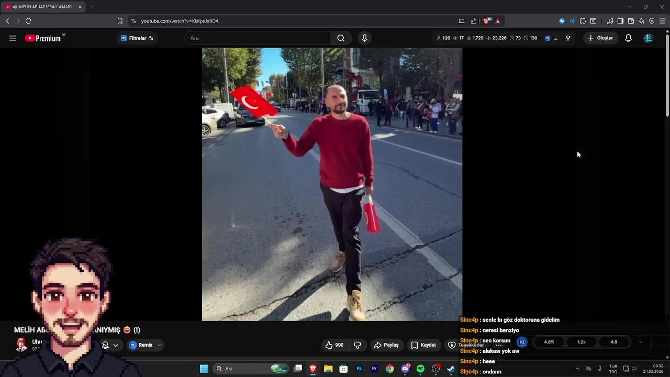Expand the Remix dropdown arrow
This screenshot has height=377, width=670.
click(x=159, y=345)
